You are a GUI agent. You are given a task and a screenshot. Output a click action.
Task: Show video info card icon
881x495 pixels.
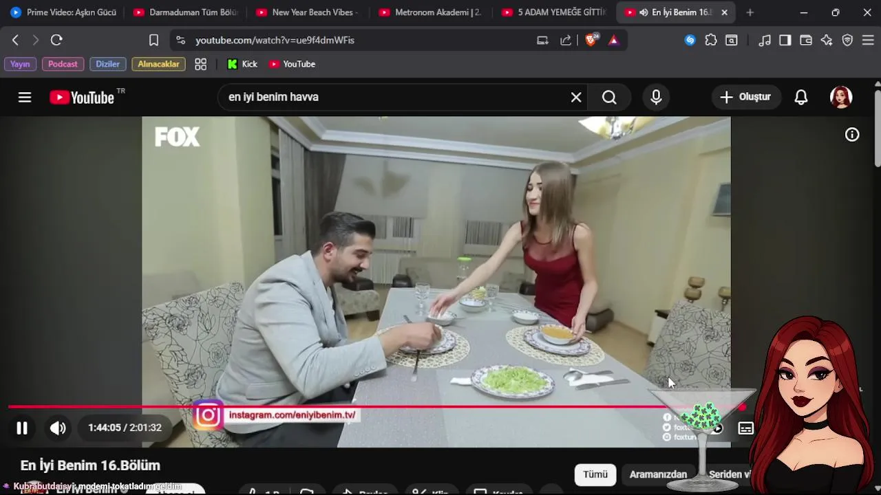[x=852, y=135]
